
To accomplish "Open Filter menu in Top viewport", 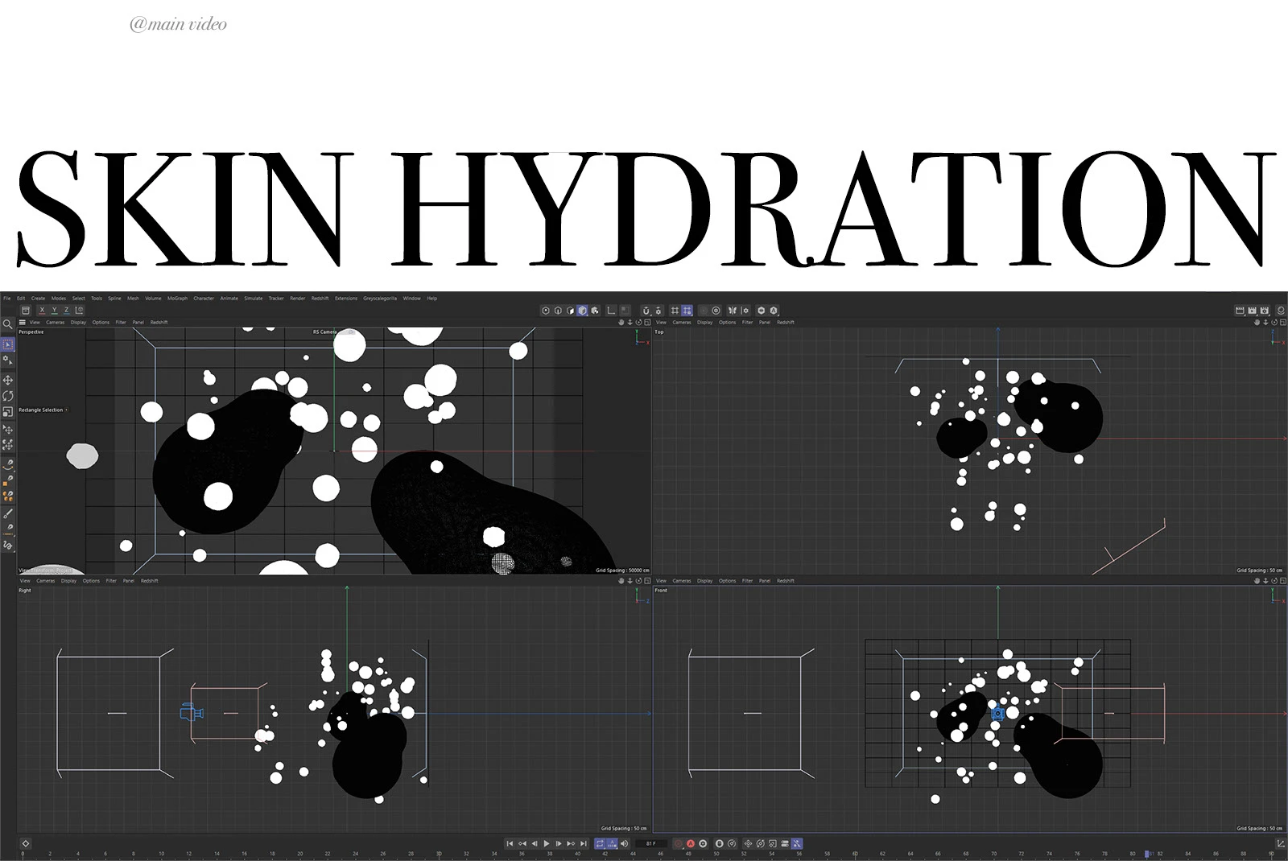I will [x=748, y=322].
